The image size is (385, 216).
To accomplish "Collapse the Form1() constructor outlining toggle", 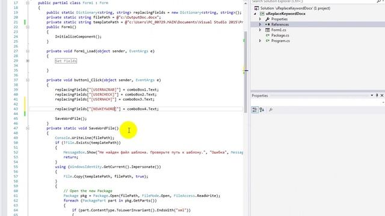I will pyautogui.click(x=28, y=27).
